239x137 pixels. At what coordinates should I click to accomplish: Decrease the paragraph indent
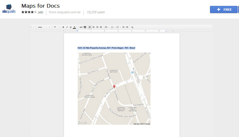click(x=123, y=27)
